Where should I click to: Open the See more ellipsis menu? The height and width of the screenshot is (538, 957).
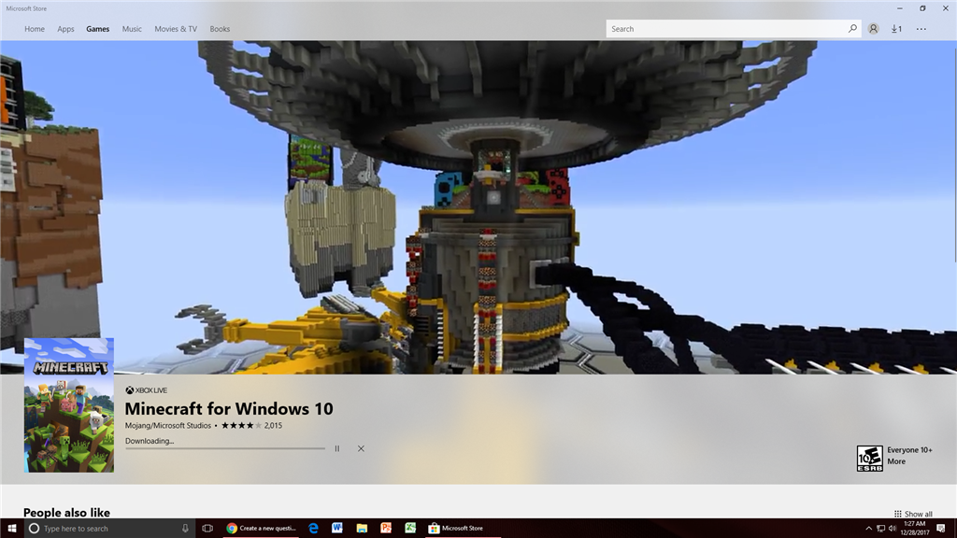click(x=921, y=29)
